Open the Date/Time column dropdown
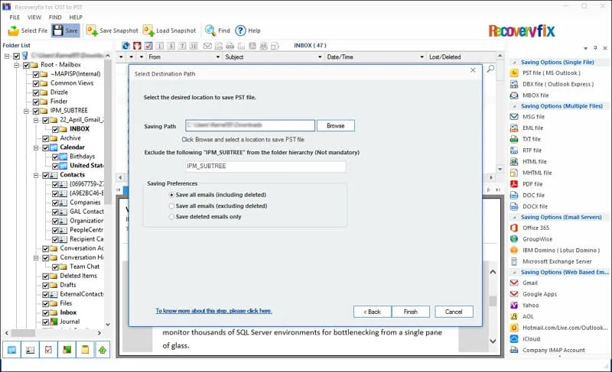This screenshot has width=612, height=372. click(422, 57)
